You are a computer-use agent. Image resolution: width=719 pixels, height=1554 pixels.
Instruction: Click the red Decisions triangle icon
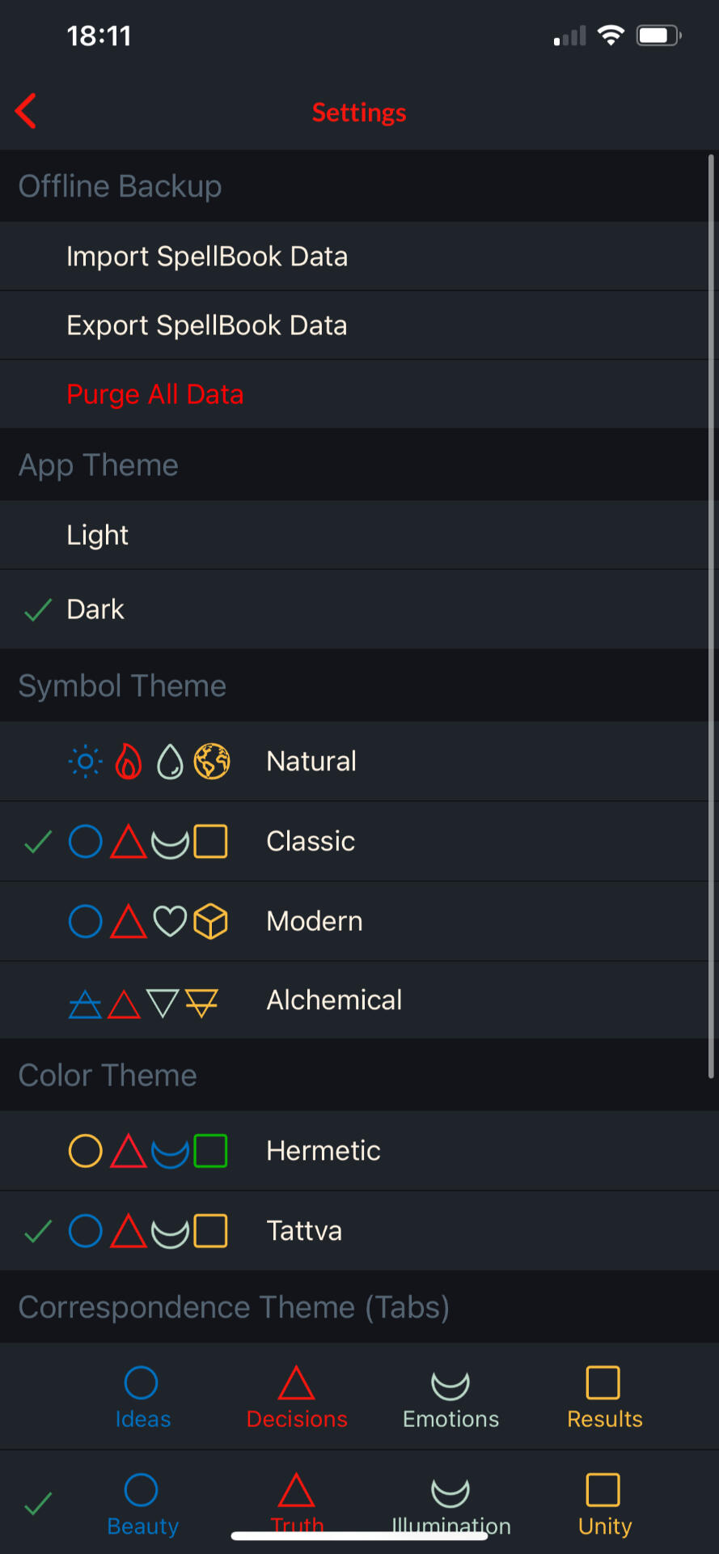click(296, 1382)
